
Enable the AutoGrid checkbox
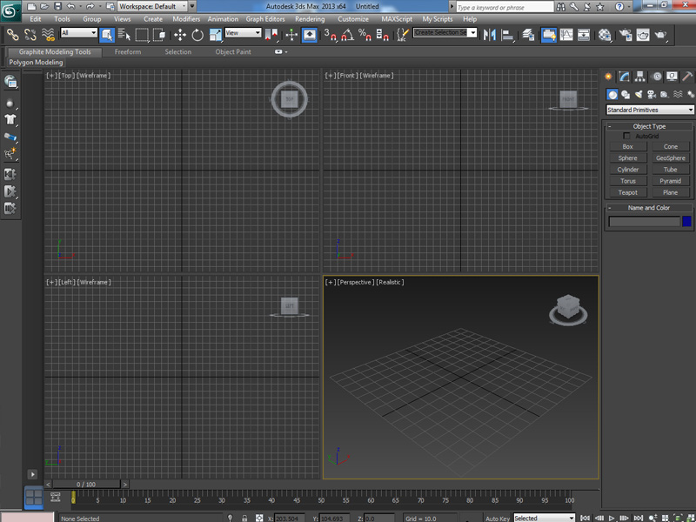[x=627, y=136]
